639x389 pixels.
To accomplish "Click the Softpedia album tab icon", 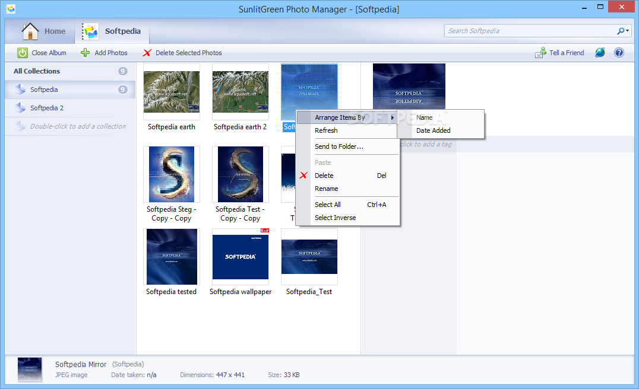I will click(90, 31).
